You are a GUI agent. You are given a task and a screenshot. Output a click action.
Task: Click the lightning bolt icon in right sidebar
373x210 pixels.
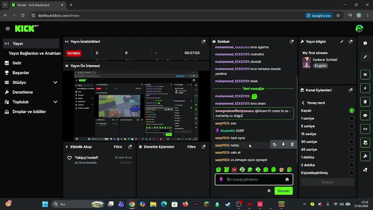[x=365, y=88]
